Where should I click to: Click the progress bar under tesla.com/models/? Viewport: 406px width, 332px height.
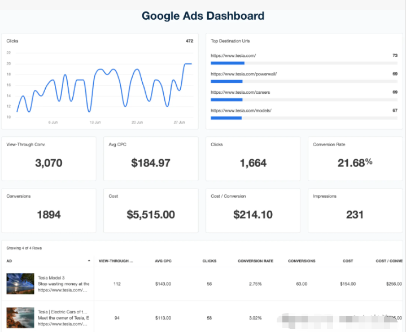tap(304, 118)
